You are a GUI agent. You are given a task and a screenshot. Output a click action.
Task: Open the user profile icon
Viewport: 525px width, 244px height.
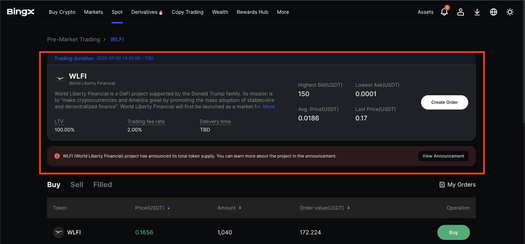click(461, 12)
